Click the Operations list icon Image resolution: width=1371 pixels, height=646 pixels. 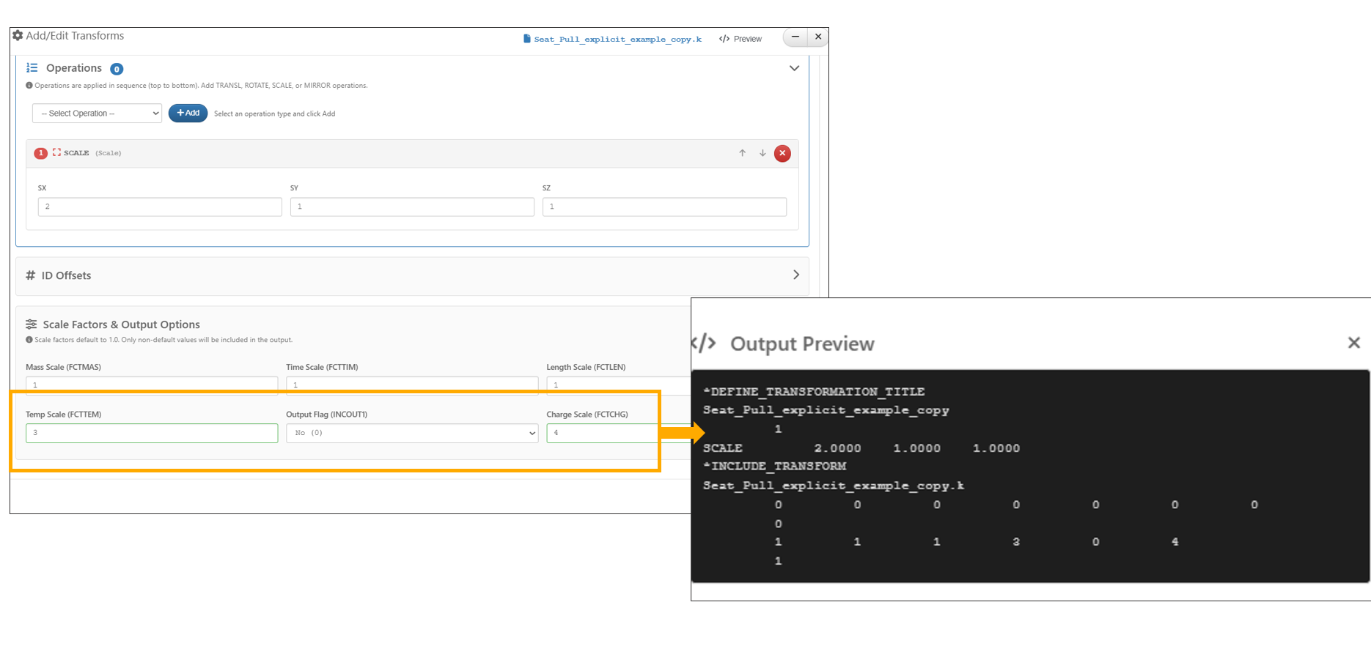click(32, 68)
